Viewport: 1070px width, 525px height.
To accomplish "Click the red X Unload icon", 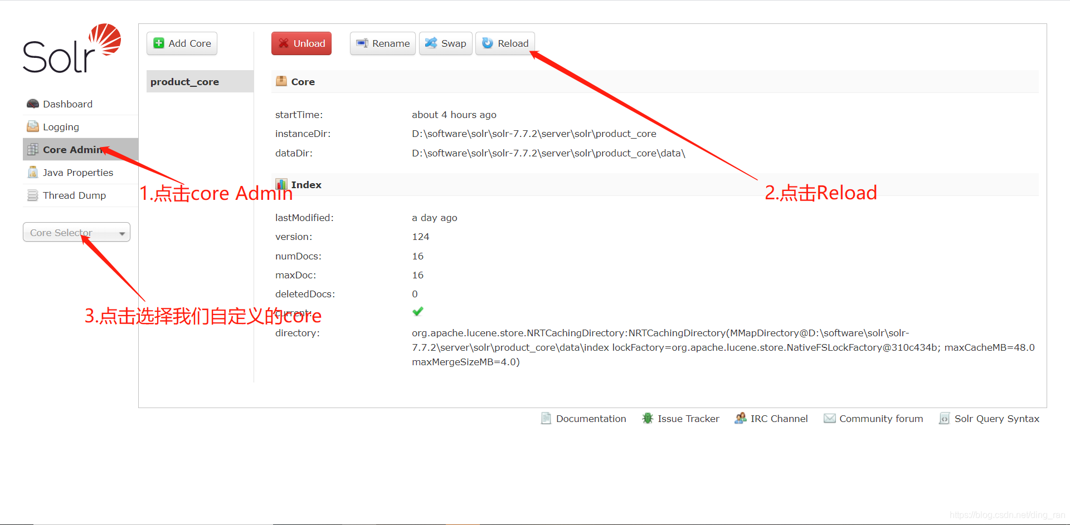I will point(284,43).
